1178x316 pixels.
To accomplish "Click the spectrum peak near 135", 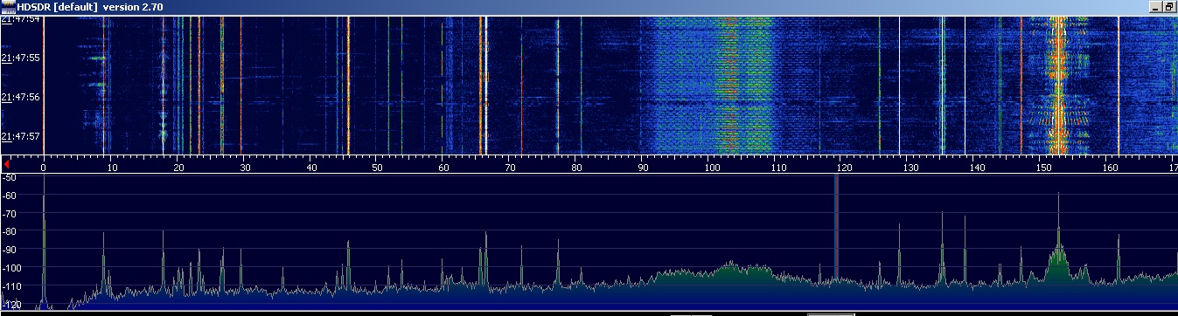I will point(942,249).
